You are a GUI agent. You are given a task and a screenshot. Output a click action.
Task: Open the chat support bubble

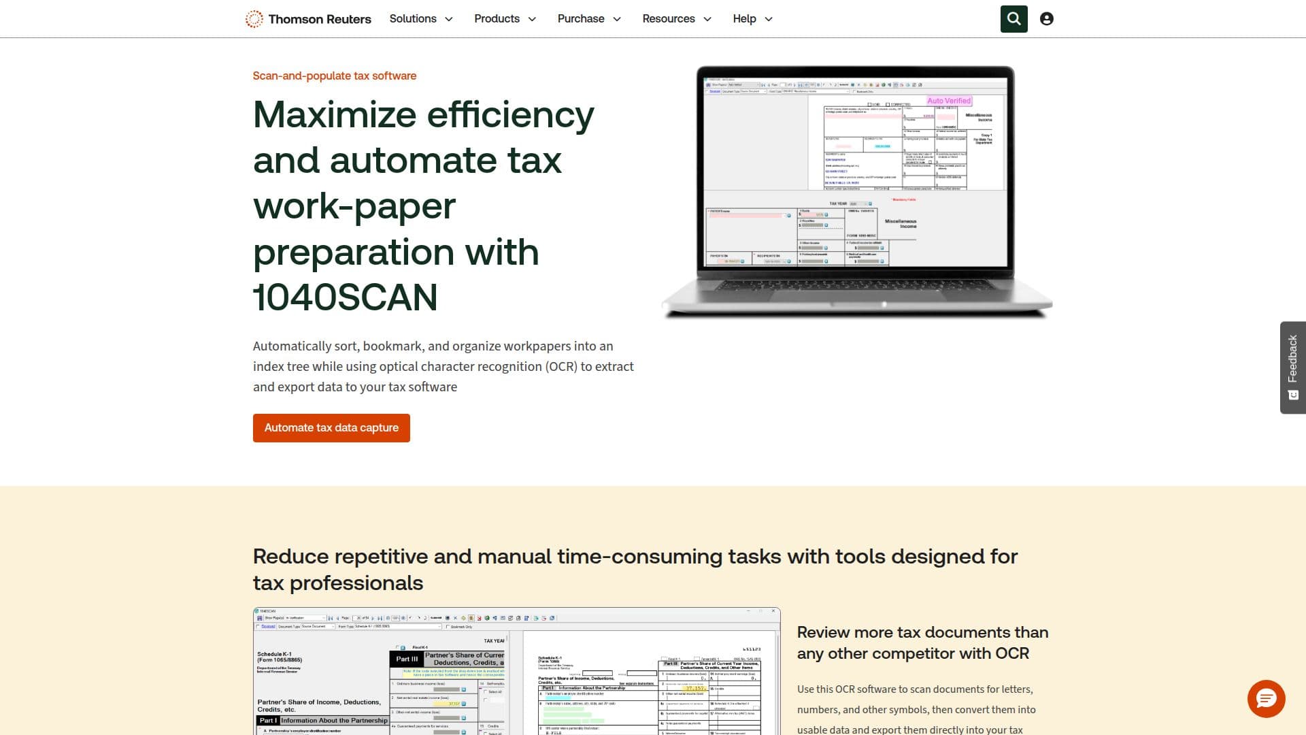click(1266, 698)
